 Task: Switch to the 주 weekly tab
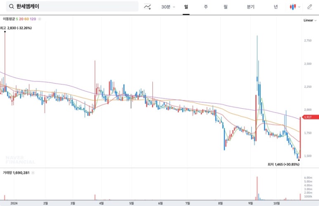click(206, 7)
